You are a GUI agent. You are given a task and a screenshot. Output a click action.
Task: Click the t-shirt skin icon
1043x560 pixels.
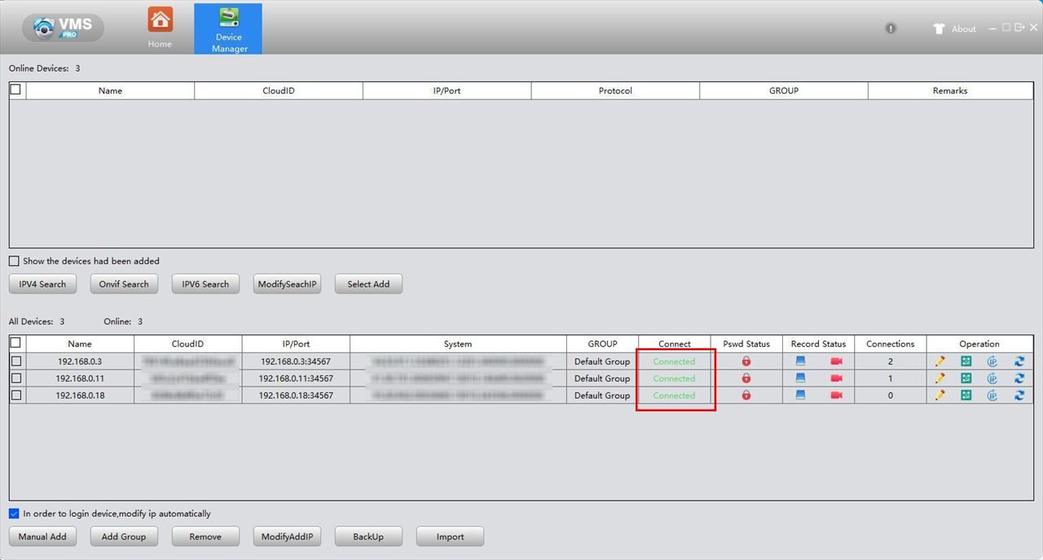[x=939, y=28]
